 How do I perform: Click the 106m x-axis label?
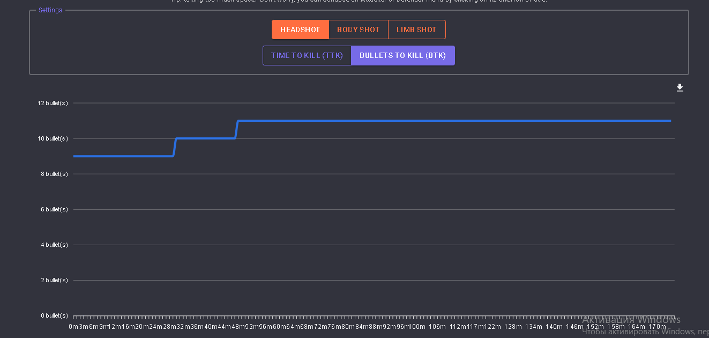pyautogui.click(x=437, y=327)
